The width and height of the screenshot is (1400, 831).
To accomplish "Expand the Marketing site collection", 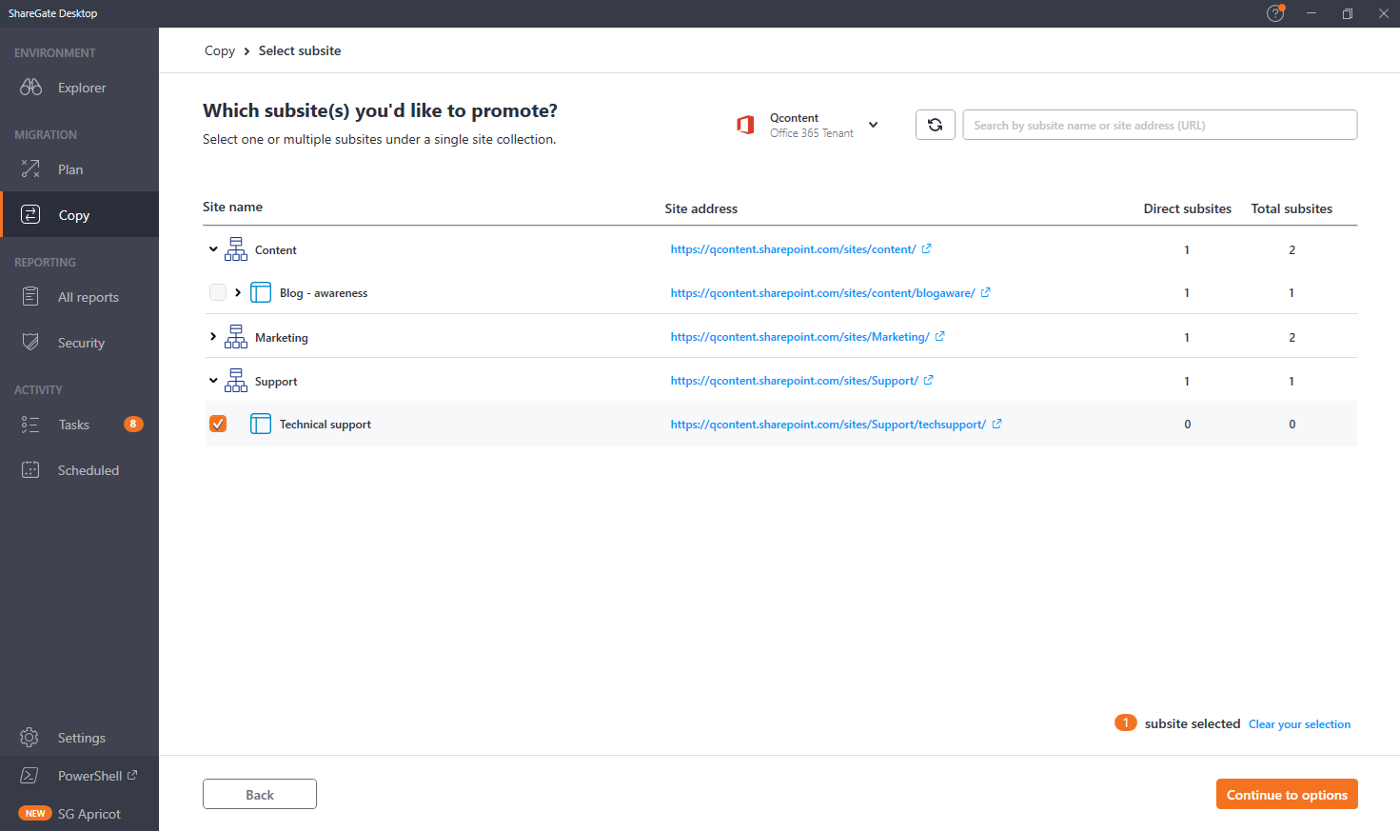I will click(213, 337).
